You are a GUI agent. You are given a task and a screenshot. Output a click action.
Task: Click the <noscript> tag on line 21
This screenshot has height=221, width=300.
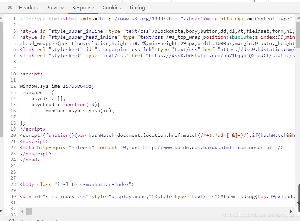[x=34, y=141]
